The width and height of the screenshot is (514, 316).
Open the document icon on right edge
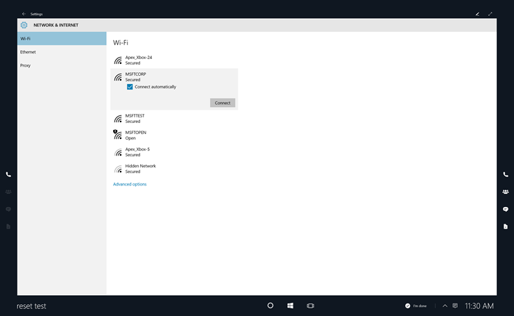pos(506,226)
